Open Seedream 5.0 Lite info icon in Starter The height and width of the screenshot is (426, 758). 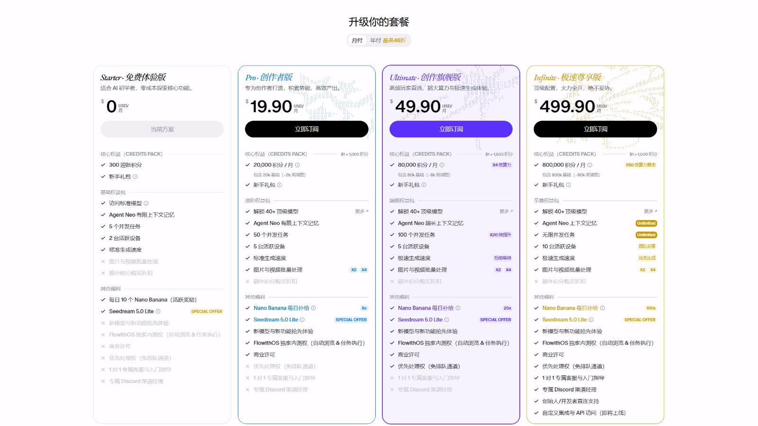[x=158, y=311]
